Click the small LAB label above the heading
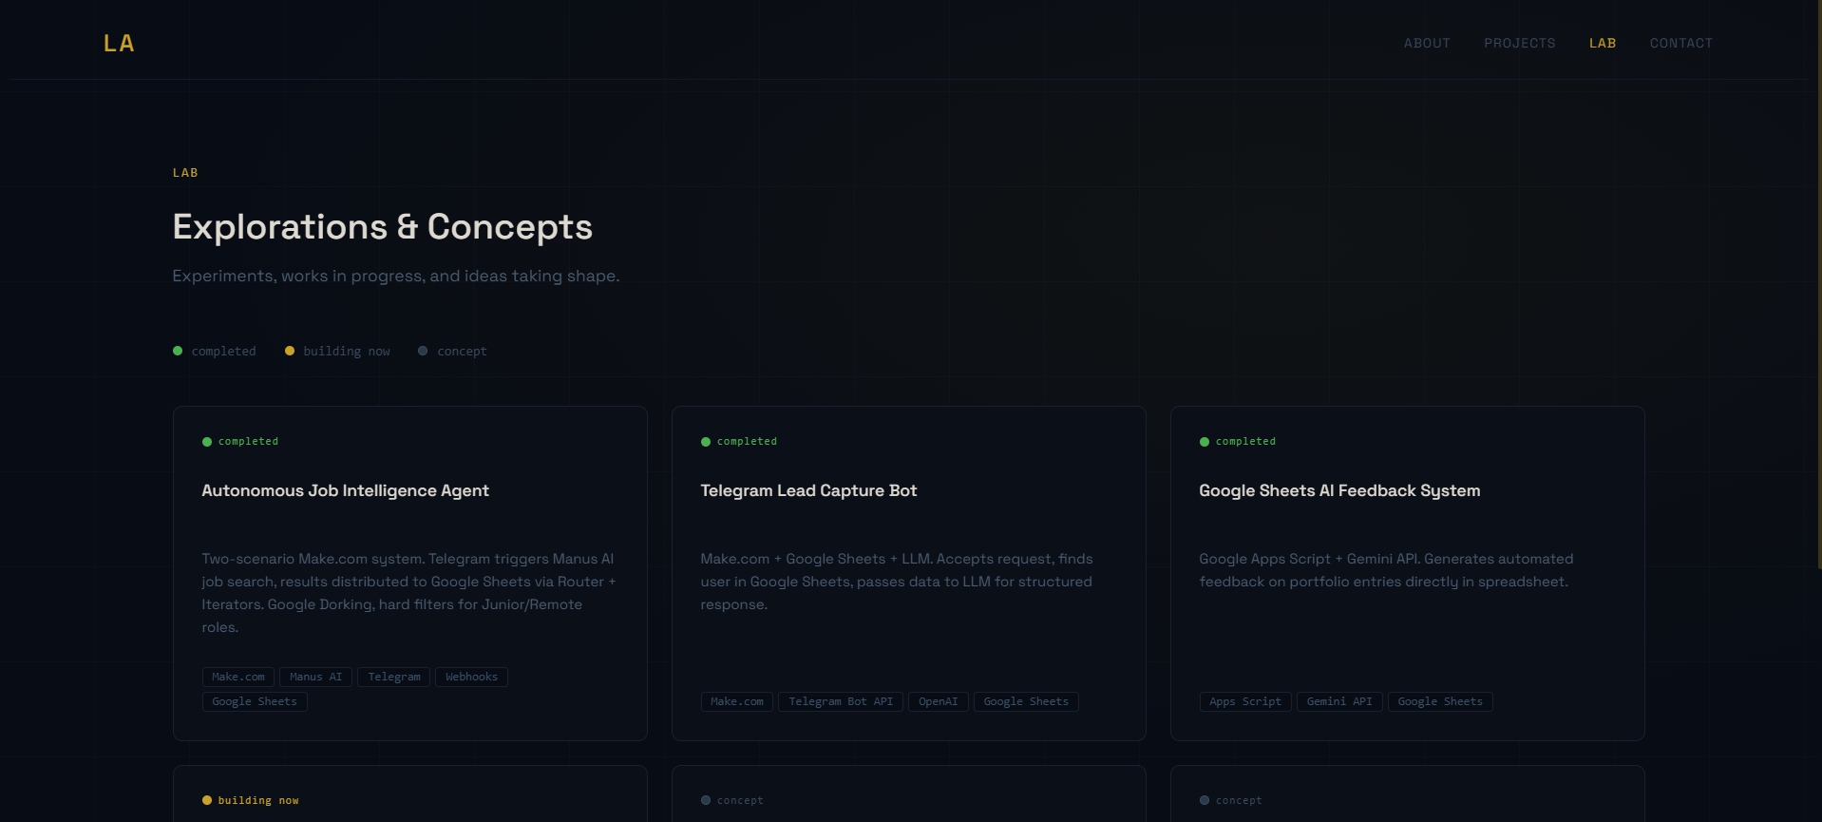 [x=185, y=173]
